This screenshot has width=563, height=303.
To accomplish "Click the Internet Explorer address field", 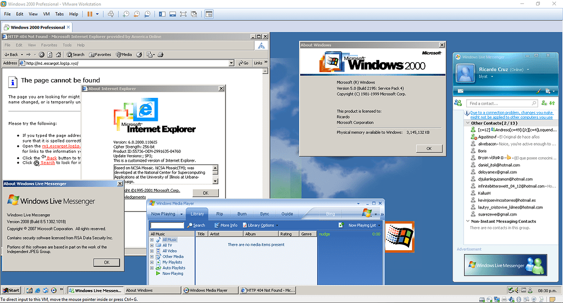I will [x=127, y=63].
